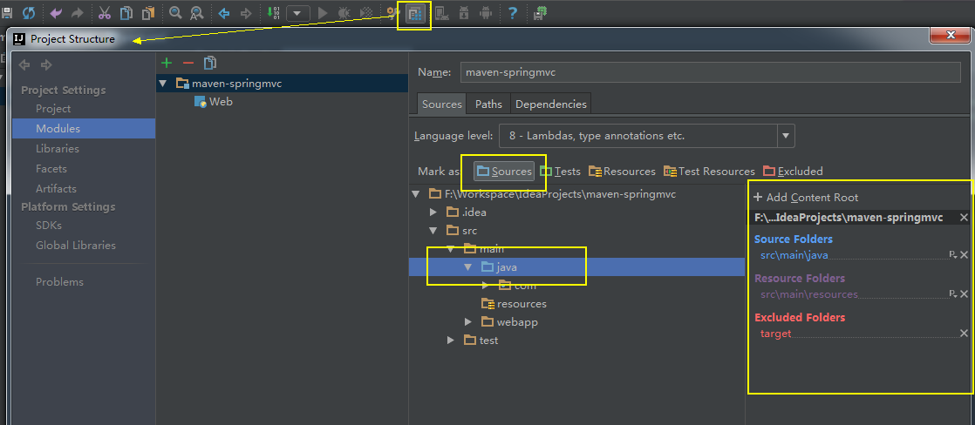This screenshot has width=975, height=425.
Task: Toggle Mark as Sources
Action: pyautogui.click(x=503, y=172)
